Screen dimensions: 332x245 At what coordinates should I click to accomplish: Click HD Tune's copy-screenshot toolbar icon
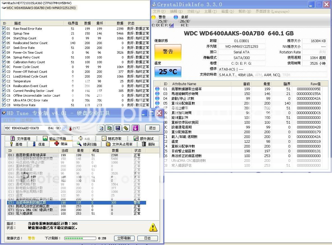click(x=109, y=128)
